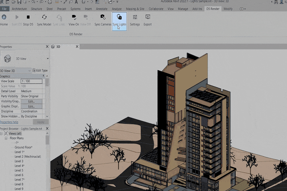287x191 pixels.
Task: Click the Apply button in Properties
Action: pyautogui.click(x=40, y=122)
